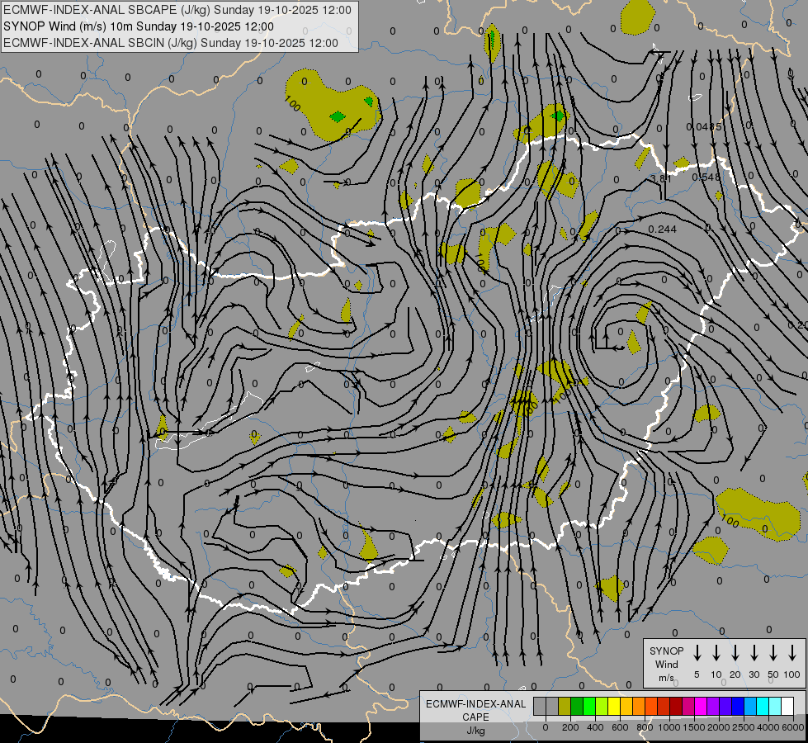Click 'SYNOP Wind m/s' legend label
The image size is (808, 743).
point(666,664)
